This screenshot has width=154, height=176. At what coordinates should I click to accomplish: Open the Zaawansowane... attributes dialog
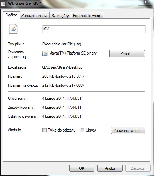point(128,131)
